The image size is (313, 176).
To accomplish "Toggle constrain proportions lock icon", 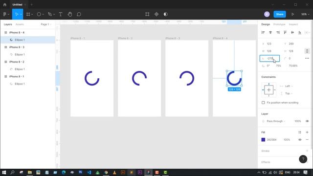I will (307, 51).
